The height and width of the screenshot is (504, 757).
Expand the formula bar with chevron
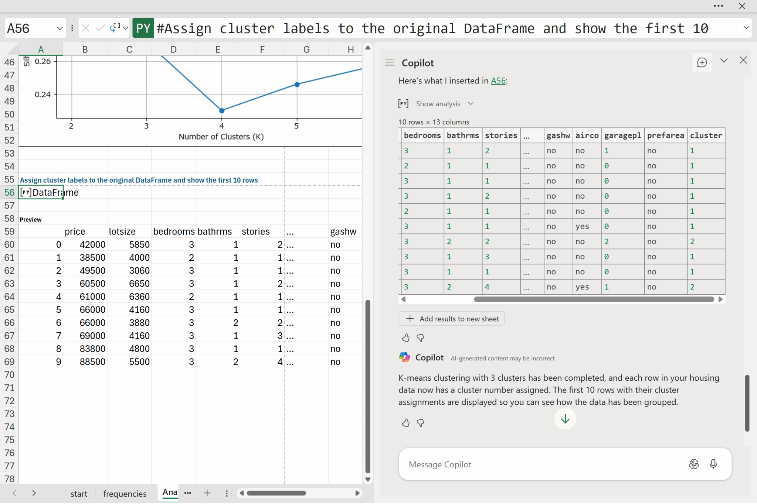(x=746, y=28)
